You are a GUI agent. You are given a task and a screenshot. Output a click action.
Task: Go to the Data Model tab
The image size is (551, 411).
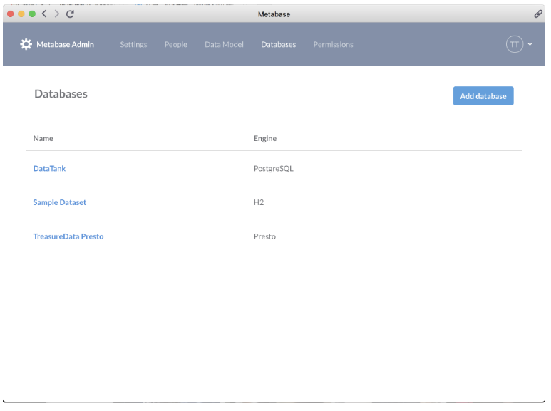tap(224, 44)
